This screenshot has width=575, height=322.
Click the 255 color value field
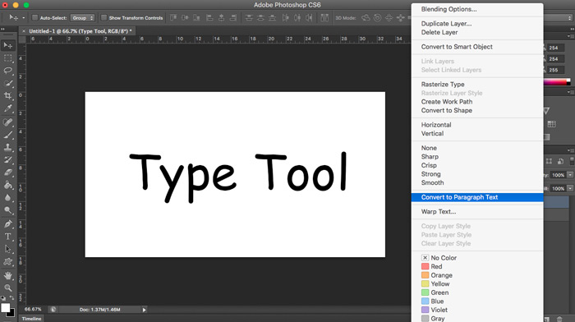coord(555,70)
